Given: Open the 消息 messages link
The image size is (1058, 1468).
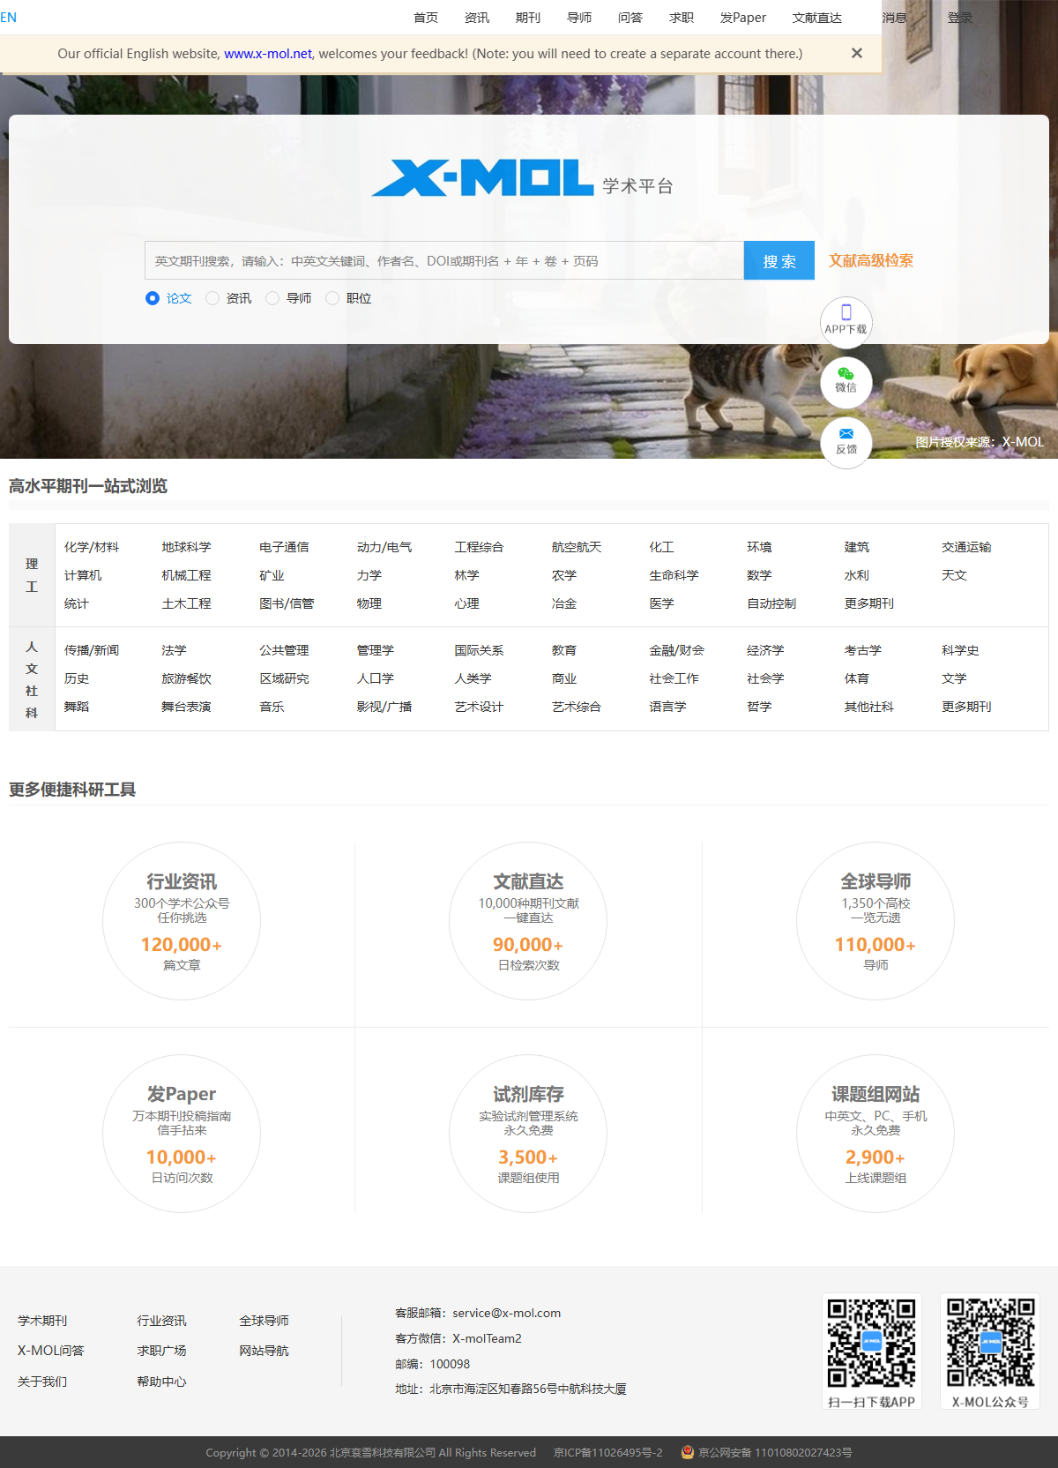Looking at the screenshot, I should 894,18.
